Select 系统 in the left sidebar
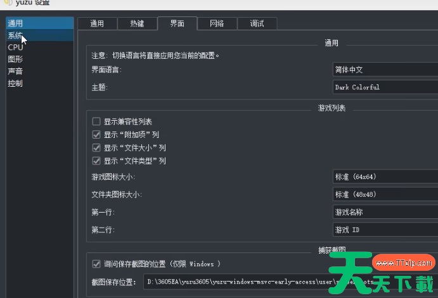This screenshot has width=438, height=298. coord(40,35)
